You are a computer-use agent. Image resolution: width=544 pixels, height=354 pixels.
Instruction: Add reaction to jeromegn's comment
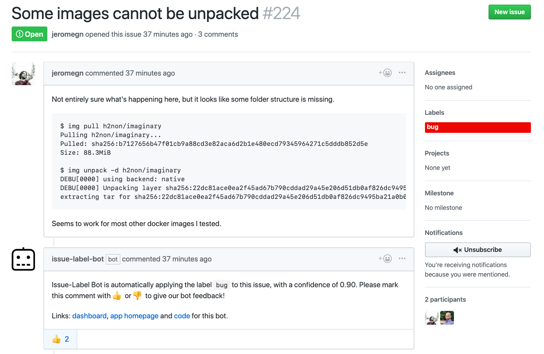click(x=385, y=73)
